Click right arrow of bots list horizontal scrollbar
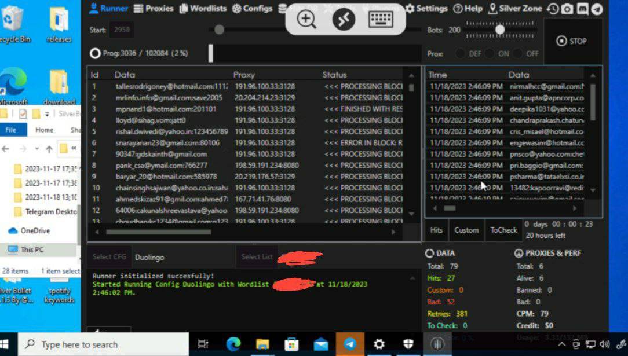The height and width of the screenshot is (356, 628). point(393,232)
